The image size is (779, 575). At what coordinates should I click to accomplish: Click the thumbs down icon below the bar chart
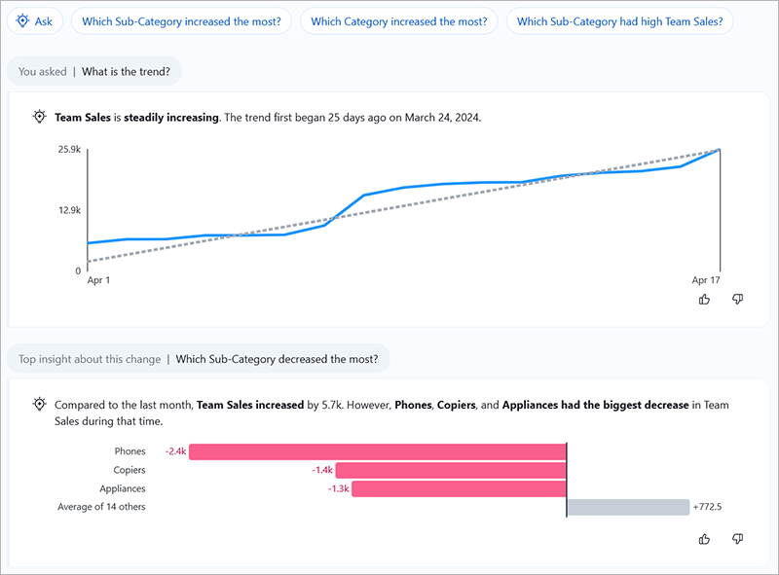[x=737, y=538]
